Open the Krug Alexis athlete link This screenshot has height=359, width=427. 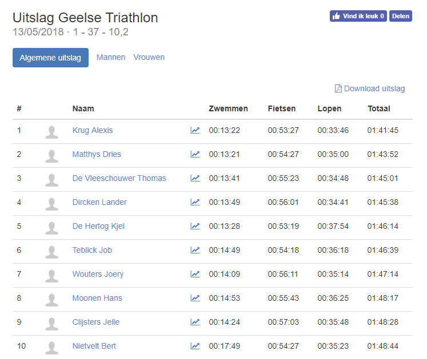93,130
